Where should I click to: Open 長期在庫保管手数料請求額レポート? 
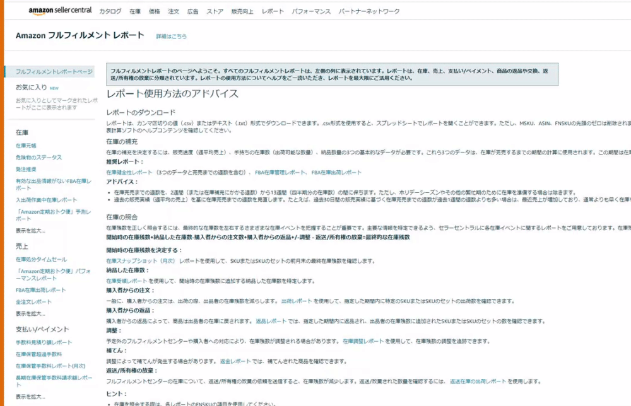coord(54,381)
